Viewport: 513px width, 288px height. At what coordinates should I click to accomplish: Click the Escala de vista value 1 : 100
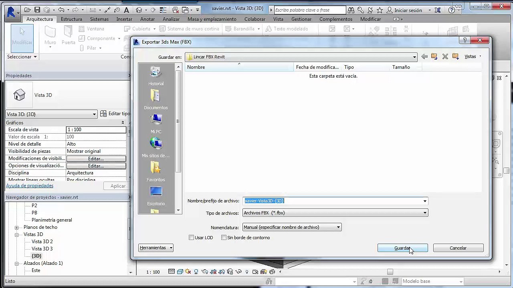96,130
